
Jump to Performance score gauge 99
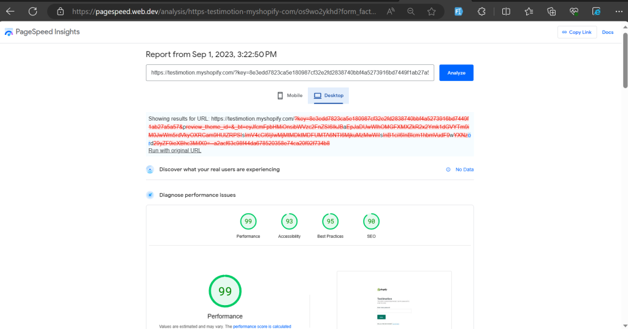tap(248, 221)
